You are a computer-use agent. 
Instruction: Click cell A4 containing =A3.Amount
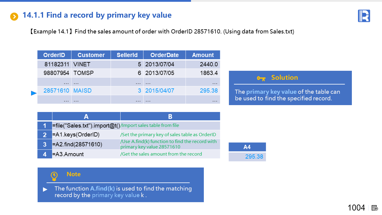86,154
